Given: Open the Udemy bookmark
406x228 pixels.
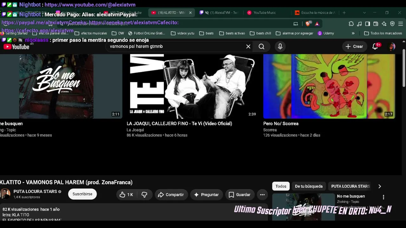Looking at the screenshot, I should coord(326,33).
